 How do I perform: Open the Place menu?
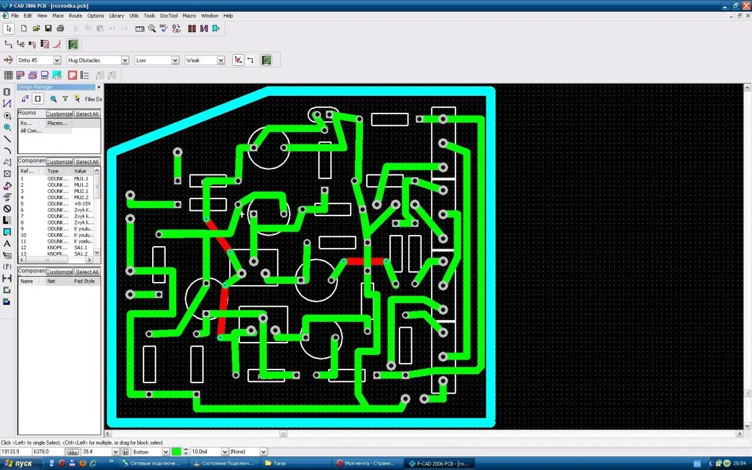point(58,16)
